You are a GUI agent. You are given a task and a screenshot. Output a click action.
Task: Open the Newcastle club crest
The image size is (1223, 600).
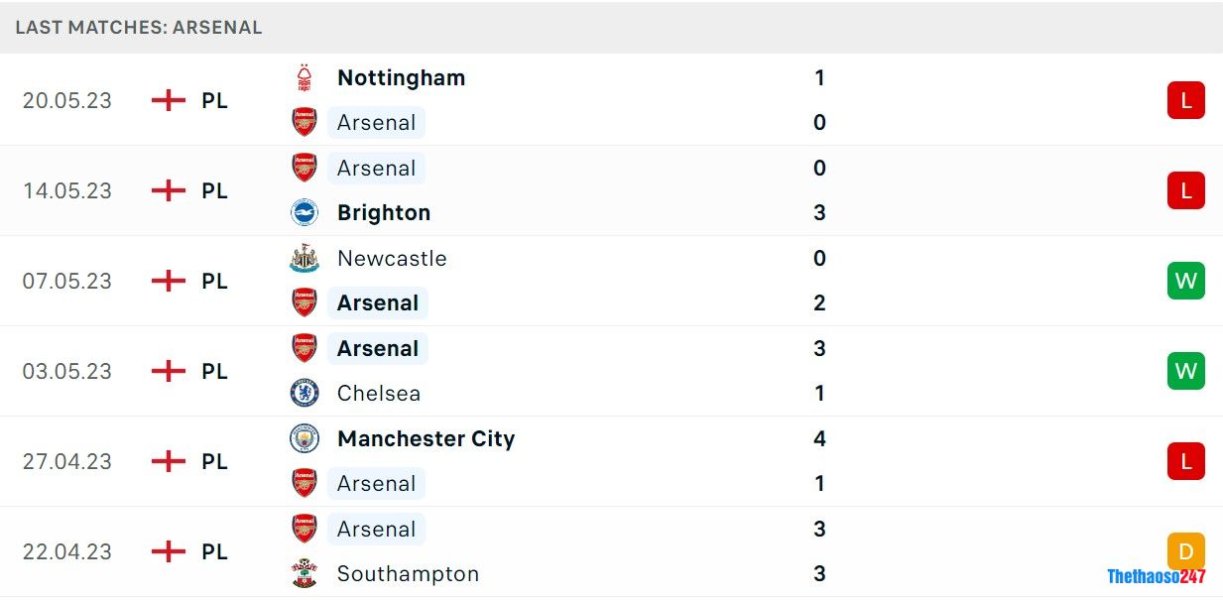coord(304,258)
